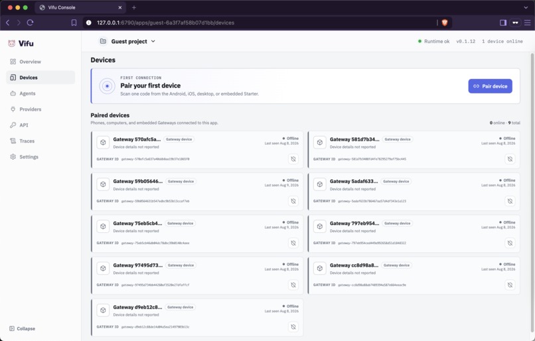Screen dimensions: 535x341
Task: Collapse the sidebar
Action: (22, 328)
